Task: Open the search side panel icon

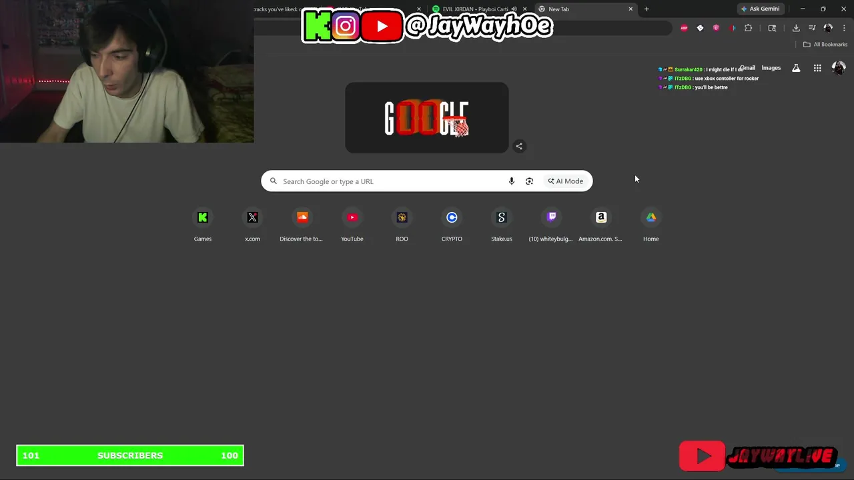Action: tap(772, 28)
